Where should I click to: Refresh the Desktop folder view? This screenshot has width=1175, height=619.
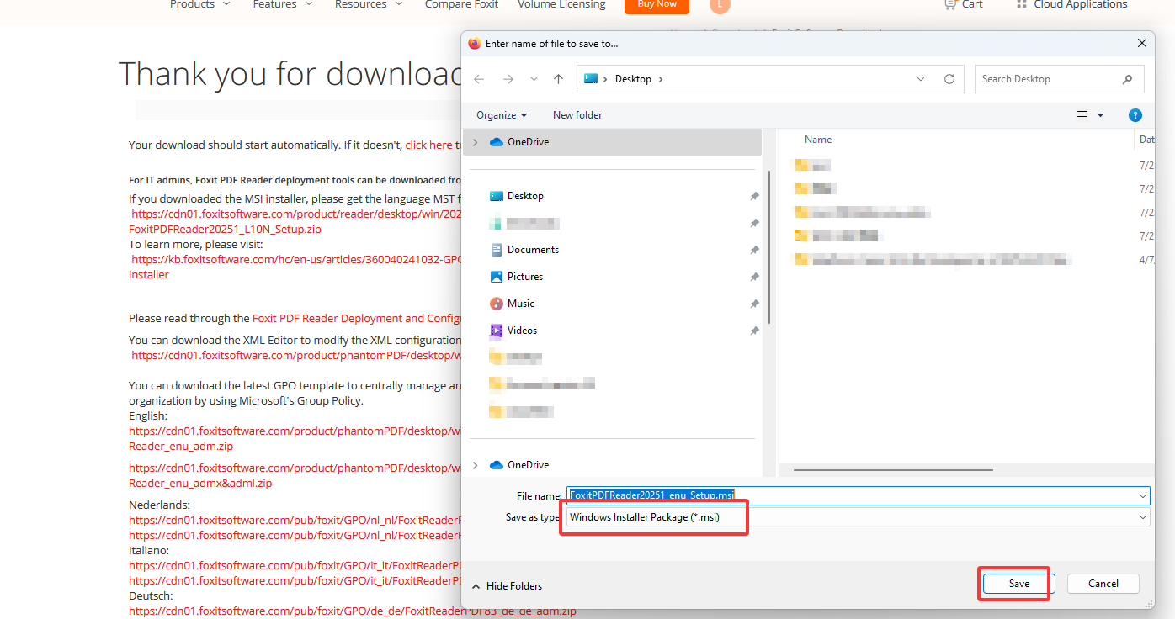pos(949,78)
